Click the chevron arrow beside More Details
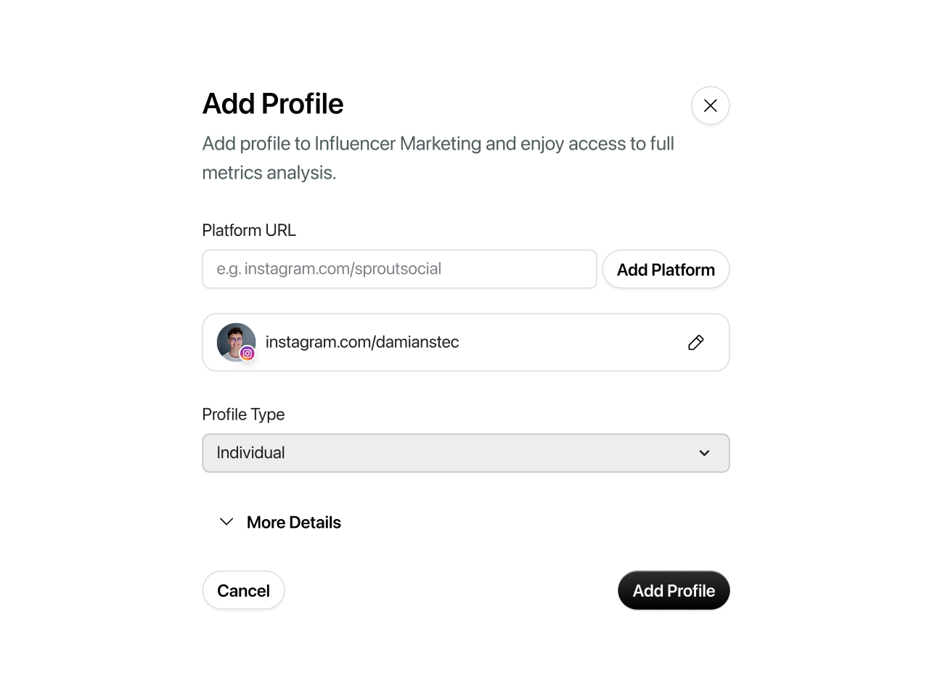This screenshot has height=697, width=932. [226, 522]
